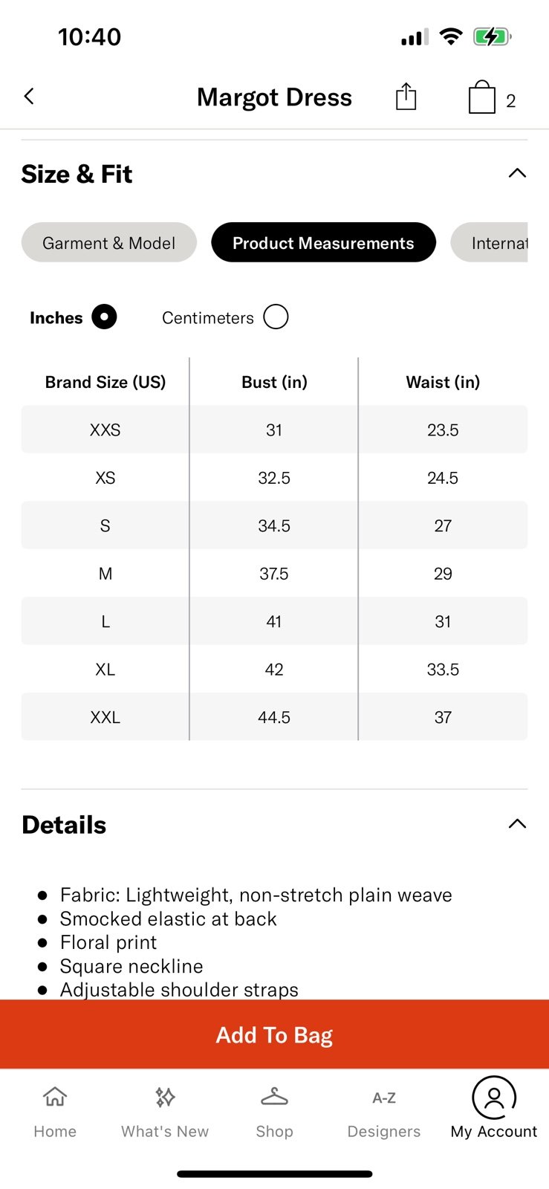Viewport: 549px width, 1189px height.
Task: Go to Home tab icon
Action: (55, 1097)
